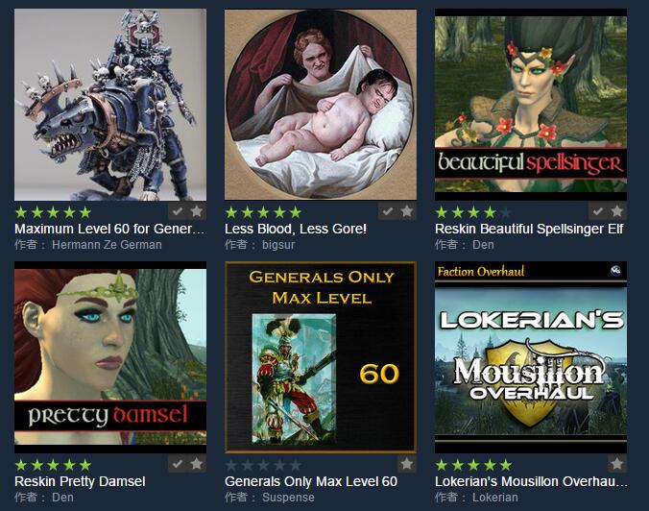Screen dimensions: 649x511
Task: Favorite Generals Only Max Level 60 star
Action: (407, 464)
